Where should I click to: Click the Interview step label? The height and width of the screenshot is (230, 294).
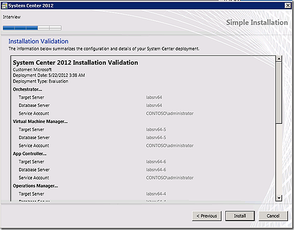pos(11,17)
